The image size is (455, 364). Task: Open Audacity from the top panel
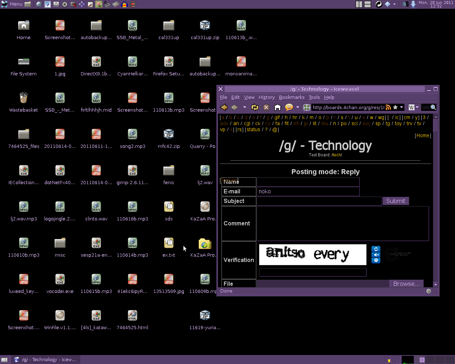(x=124, y=4)
